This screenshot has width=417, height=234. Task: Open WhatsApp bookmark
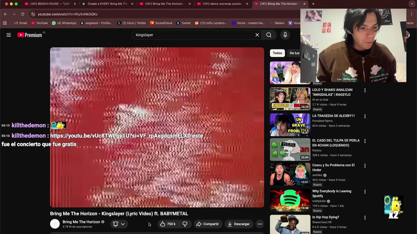tap(64, 23)
